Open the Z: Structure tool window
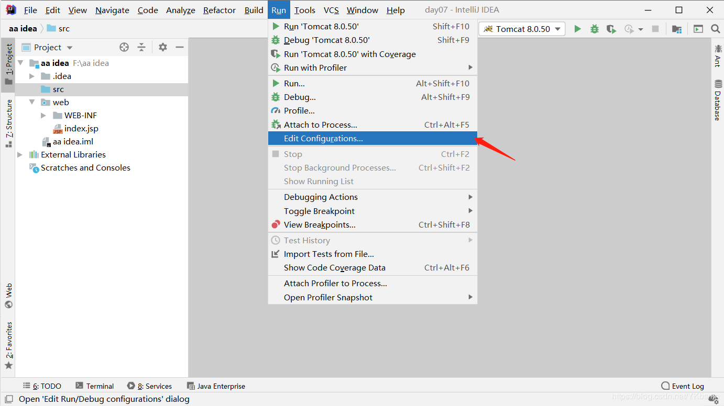The image size is (724, 406). [8, 123]
